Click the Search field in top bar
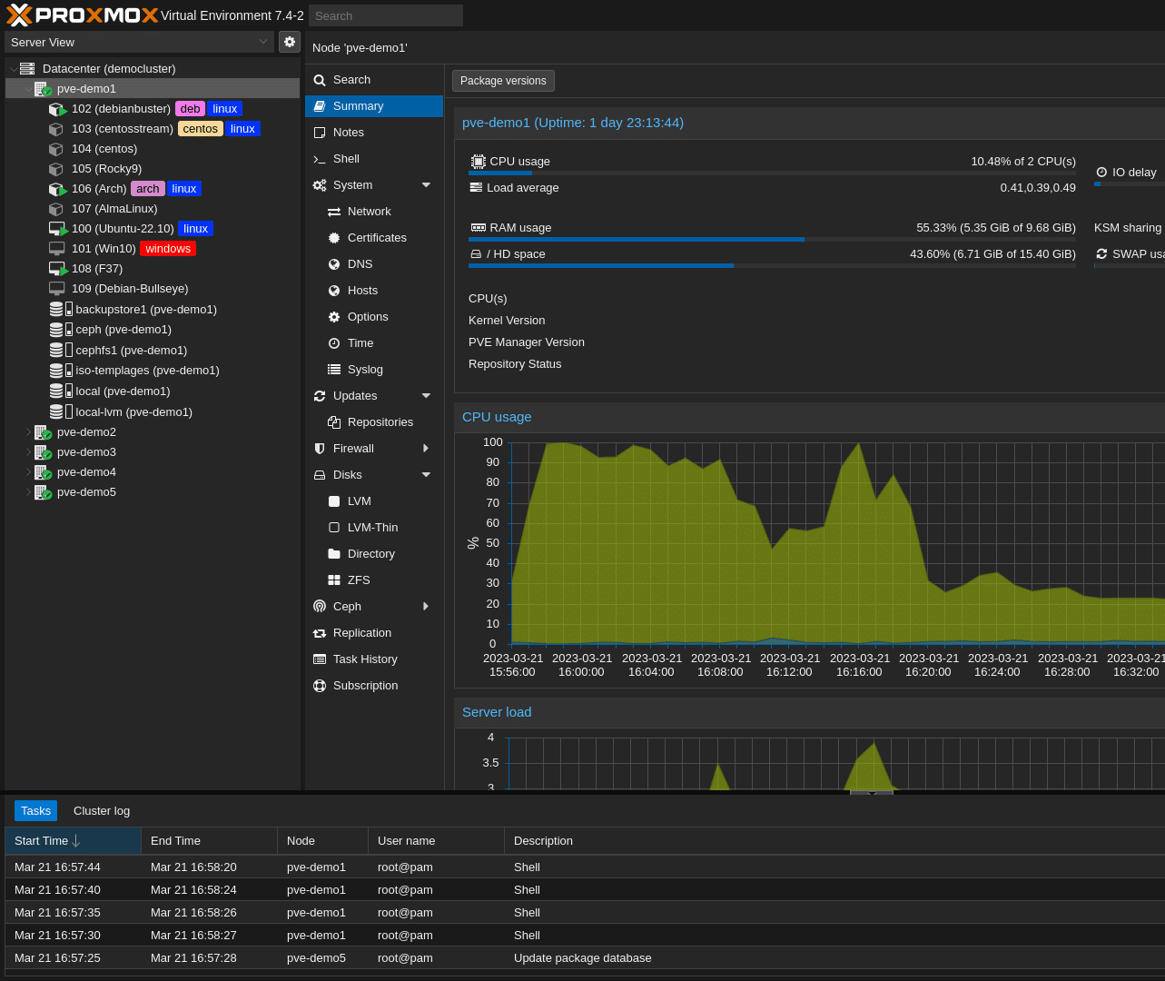 (x=386, y=15)
